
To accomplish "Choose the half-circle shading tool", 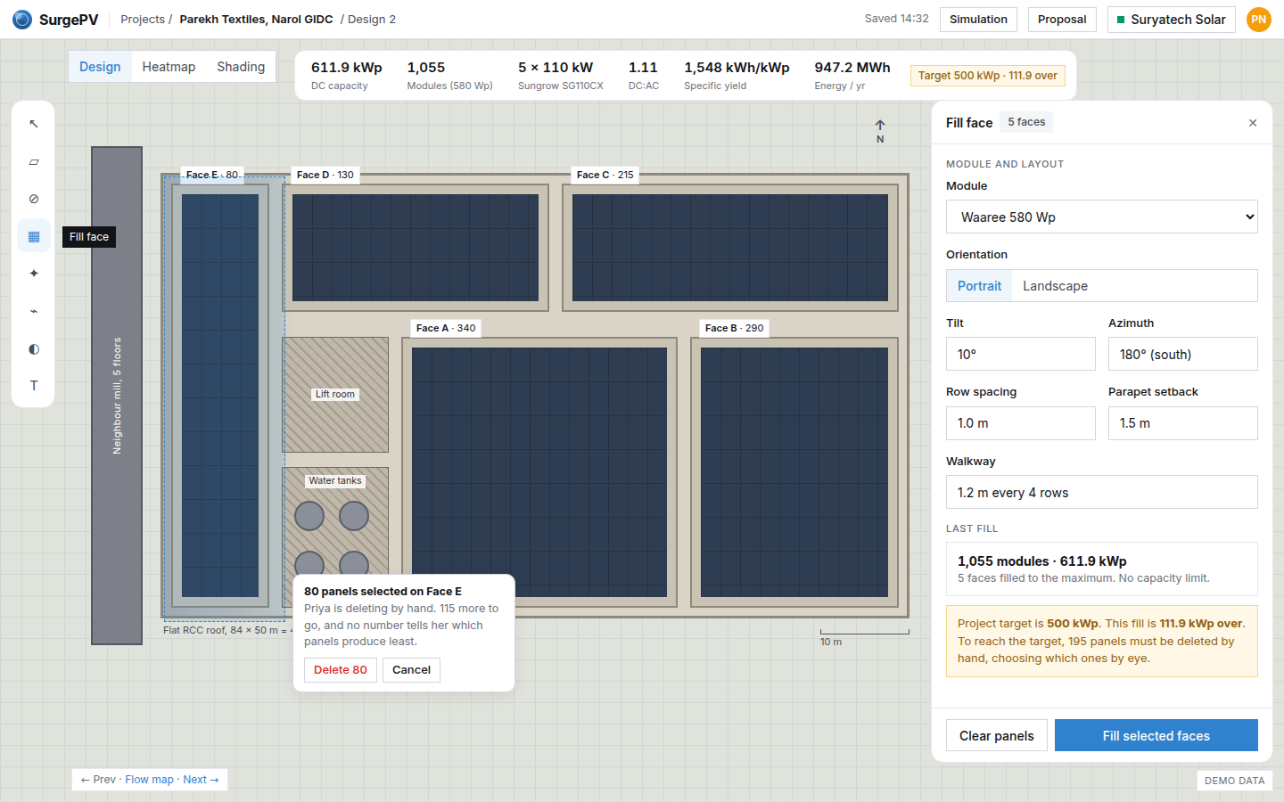I will (34, 348).
